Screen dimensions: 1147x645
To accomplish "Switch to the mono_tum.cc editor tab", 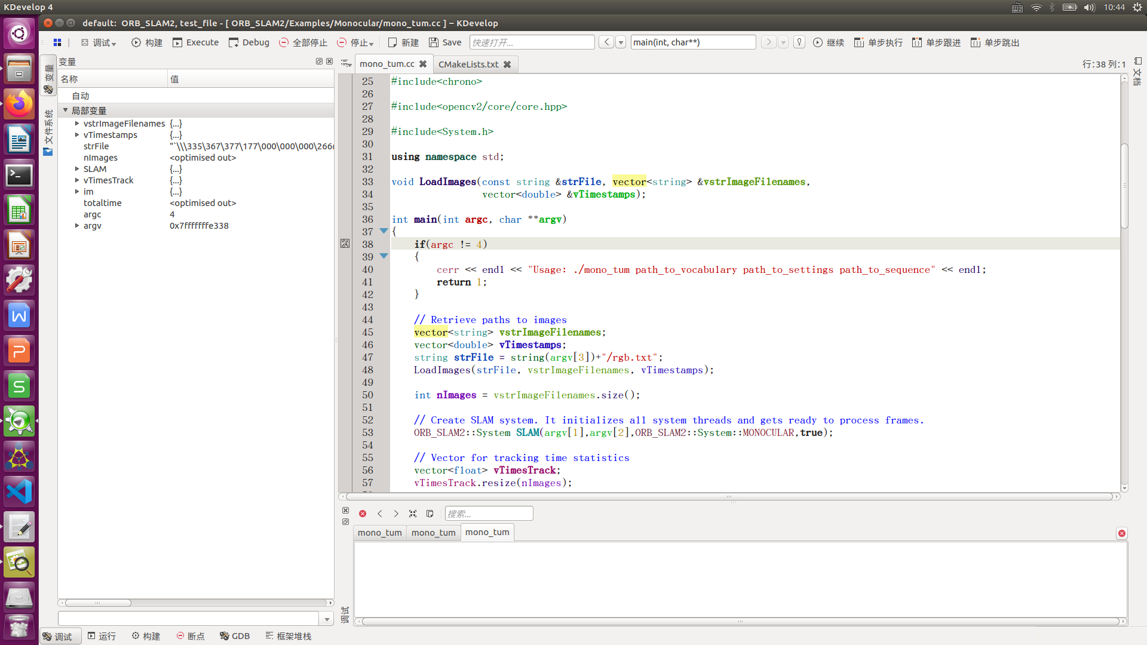I will [387, 64].
